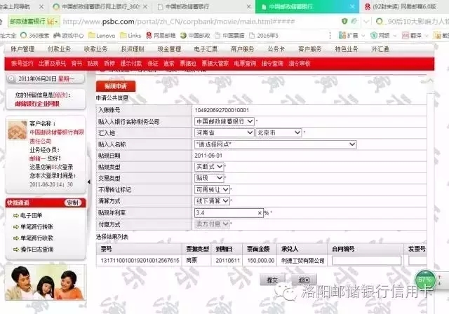Screen dimensions: 449x314
Task: Click the 网银 shield toolbar item
Action: pyautogui.click(x=380, y=36)
